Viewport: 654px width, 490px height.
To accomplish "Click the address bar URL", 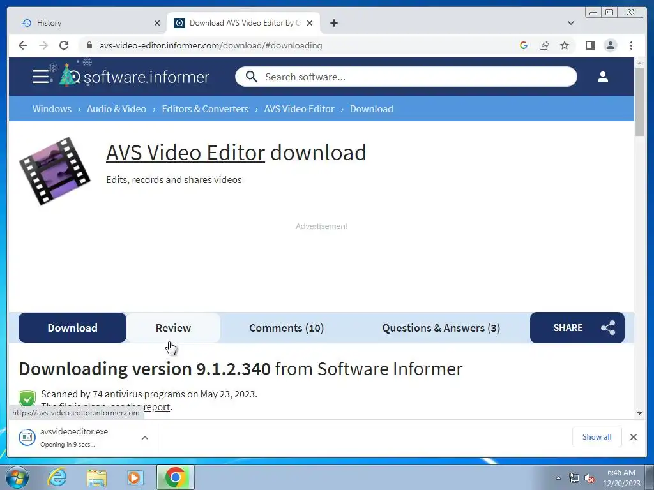I will point(211,45).
